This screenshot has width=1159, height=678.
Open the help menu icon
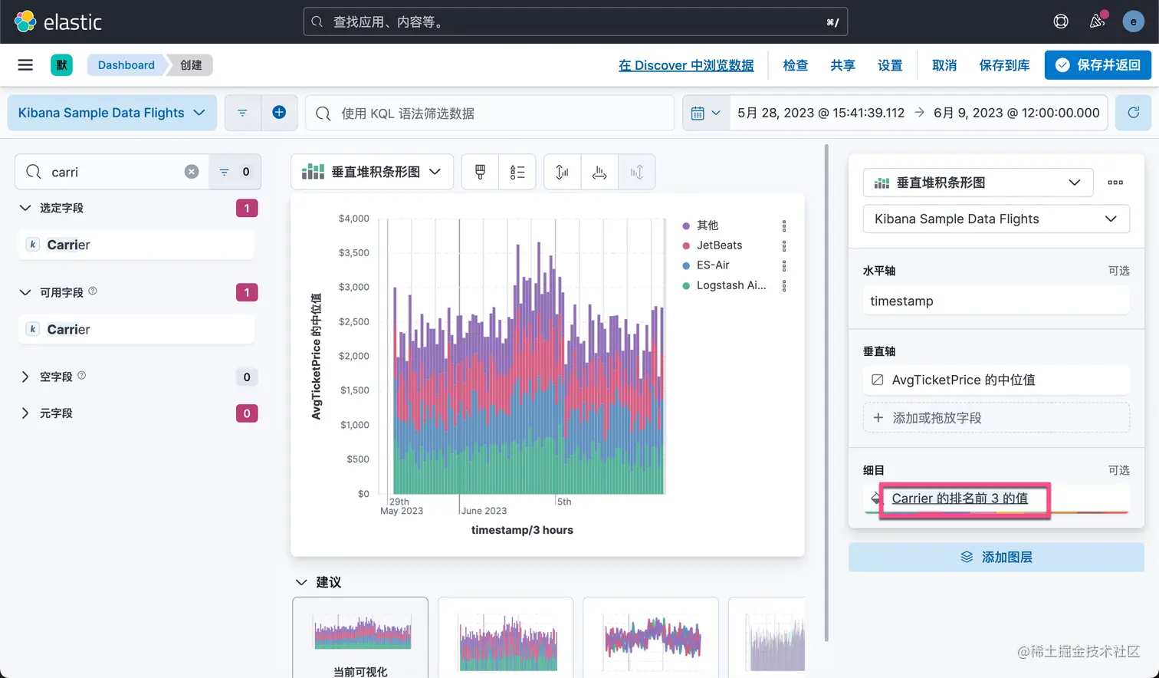point(1061,21)
